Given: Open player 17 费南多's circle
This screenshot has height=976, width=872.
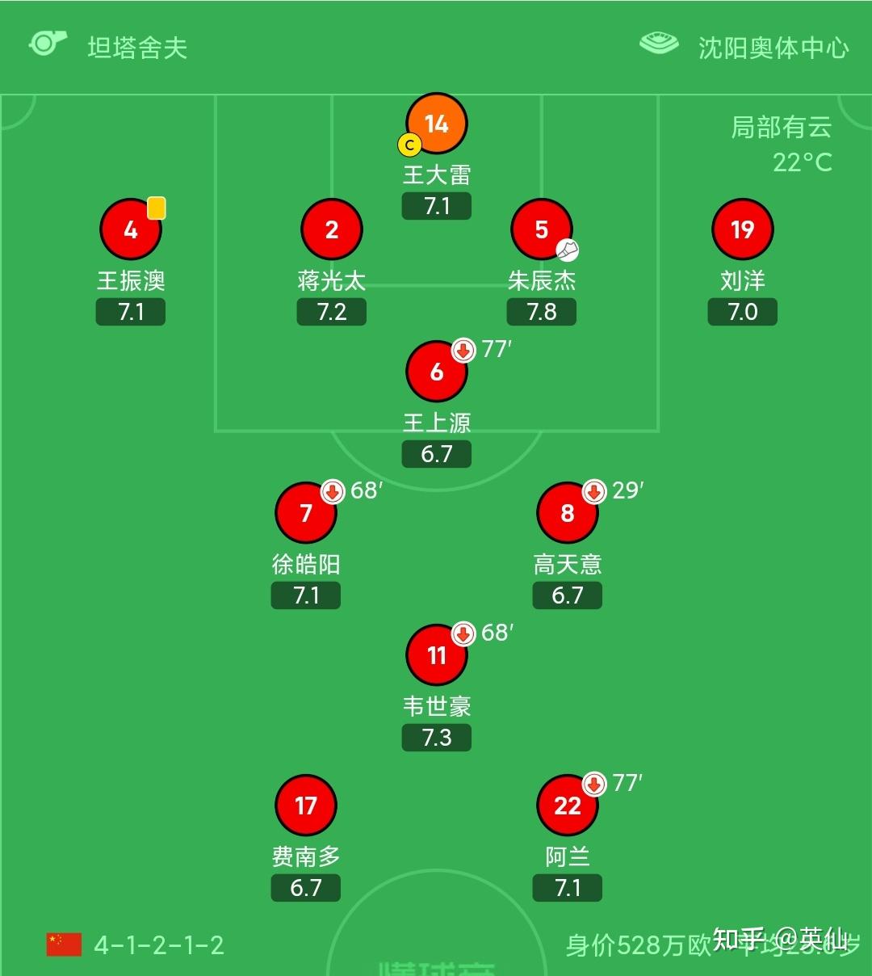Looking at the screenshot, I should click(306, 806).
